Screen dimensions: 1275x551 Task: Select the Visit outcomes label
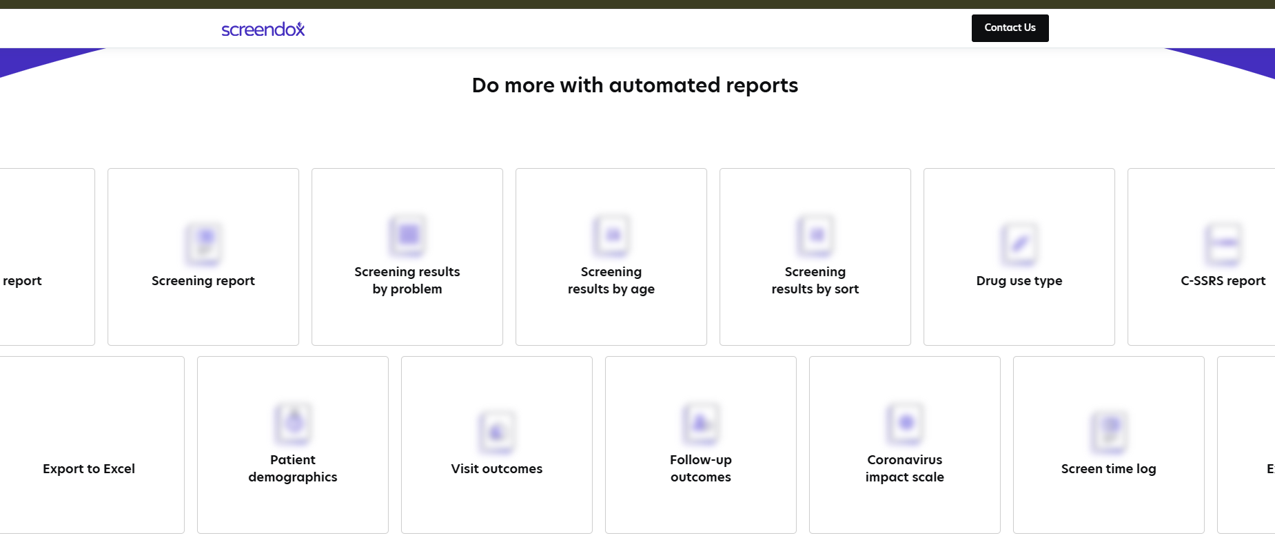point(497,469)
